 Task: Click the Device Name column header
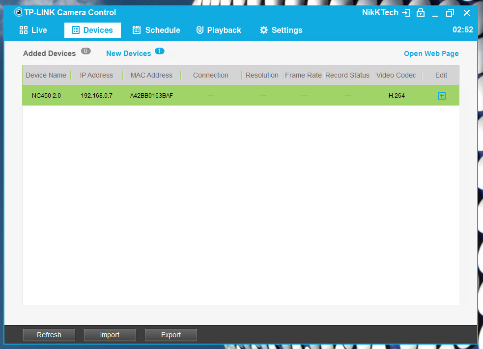pos(46,75)
